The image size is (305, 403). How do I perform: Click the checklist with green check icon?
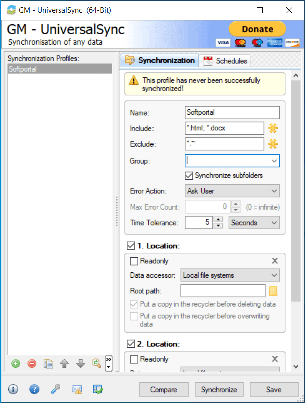coord(98,389)
